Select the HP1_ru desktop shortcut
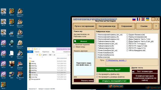 (3, 33)
